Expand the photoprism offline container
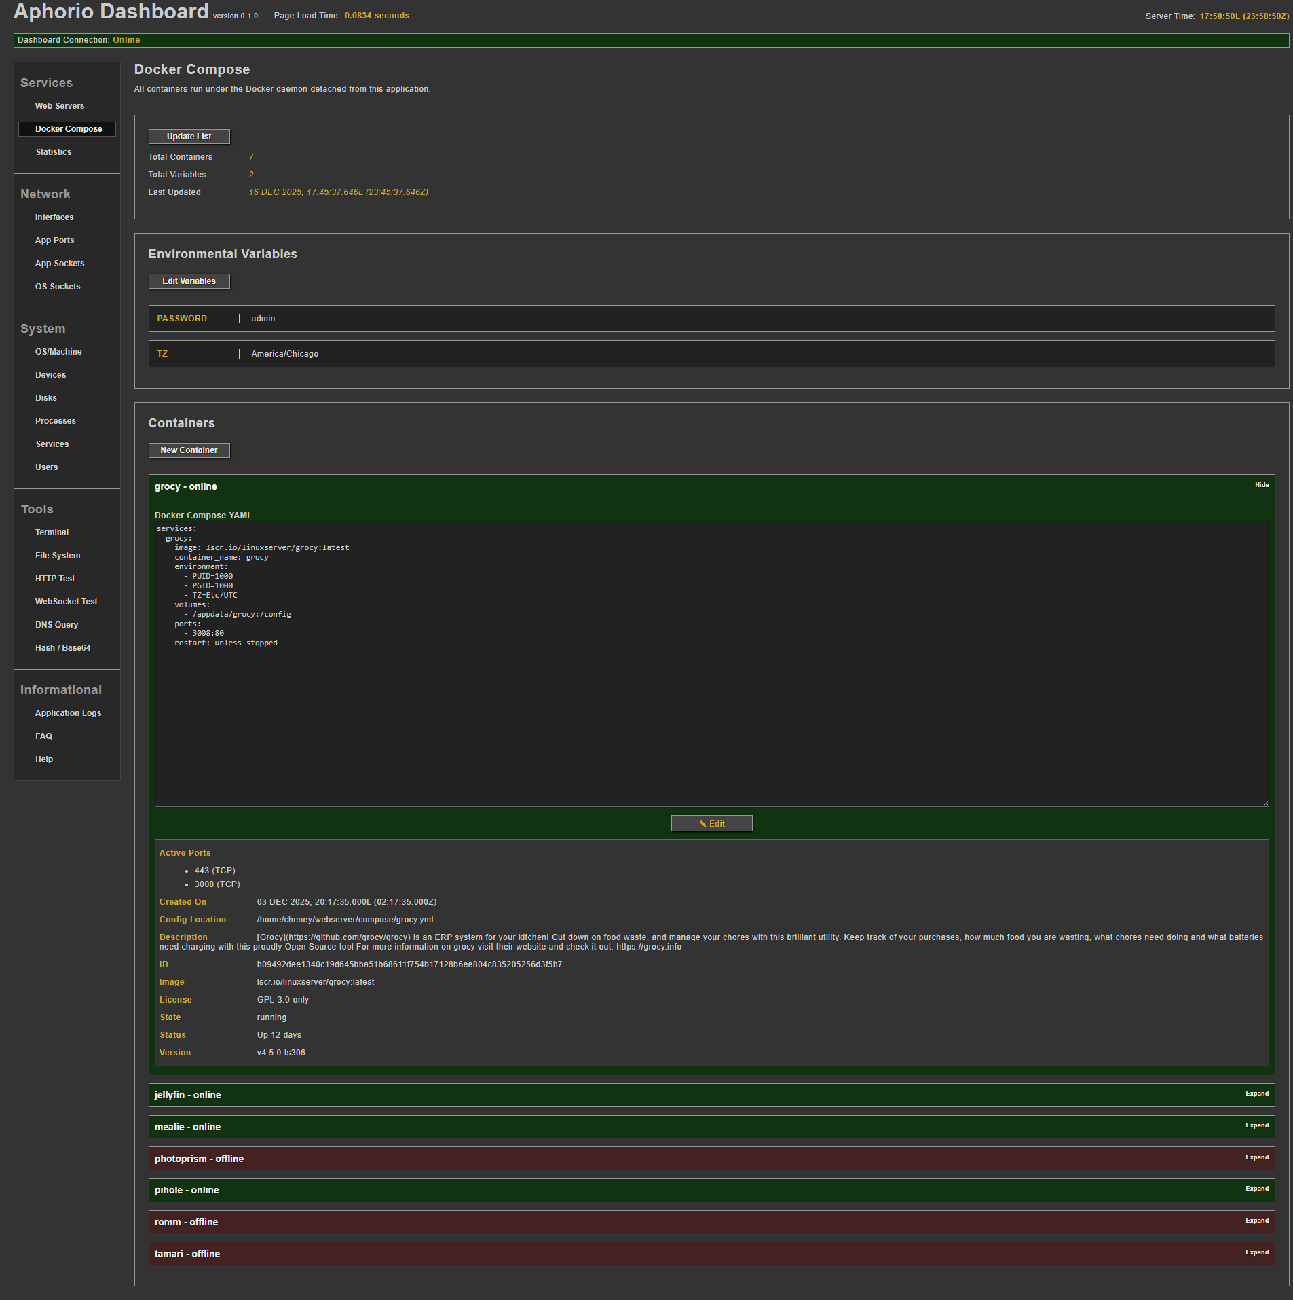 pyautogui.click(x=1256, y=1157)
